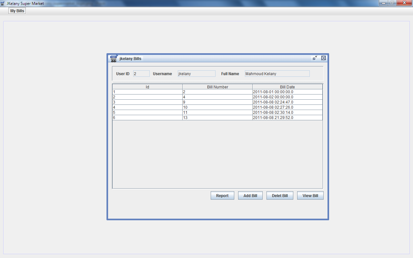Select the row with bill number 9
413x258 pixels.
tap(217, 102)
